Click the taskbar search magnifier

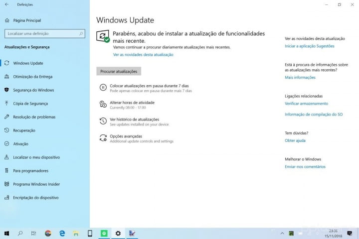pyautogui.click(x=20, y=234)
